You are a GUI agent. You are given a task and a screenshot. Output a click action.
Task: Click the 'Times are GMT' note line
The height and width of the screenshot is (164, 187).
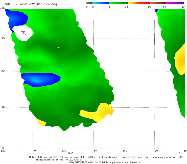click(106, 157)
